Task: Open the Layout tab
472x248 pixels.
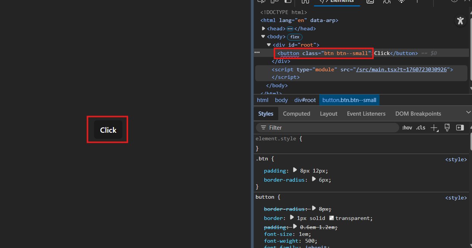Action: point(328,114)
